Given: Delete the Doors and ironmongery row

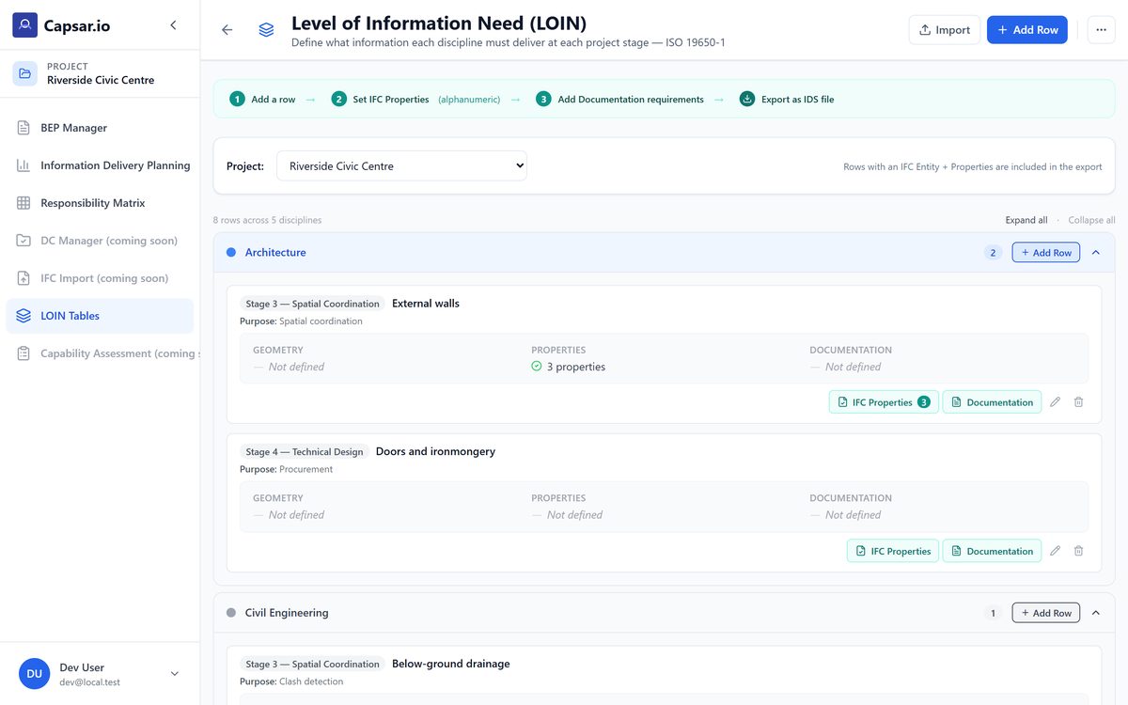Looking at the screenshot, I should click(1078, 551).
